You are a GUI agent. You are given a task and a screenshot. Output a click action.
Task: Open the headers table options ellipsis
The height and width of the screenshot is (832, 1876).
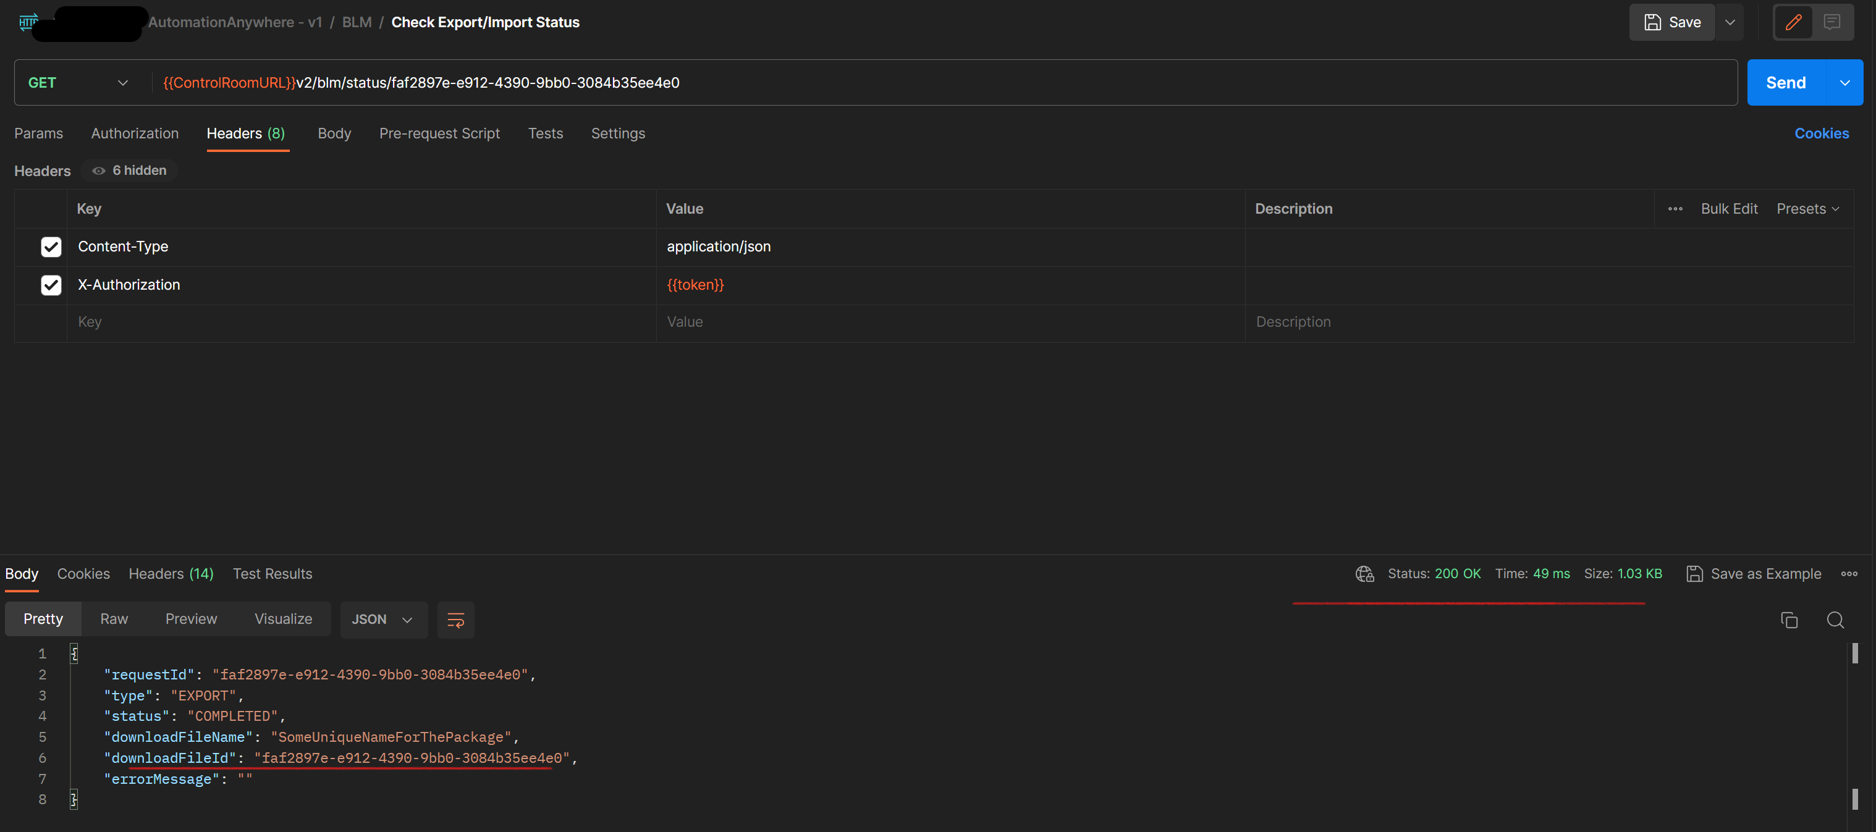click(1675, 209)
